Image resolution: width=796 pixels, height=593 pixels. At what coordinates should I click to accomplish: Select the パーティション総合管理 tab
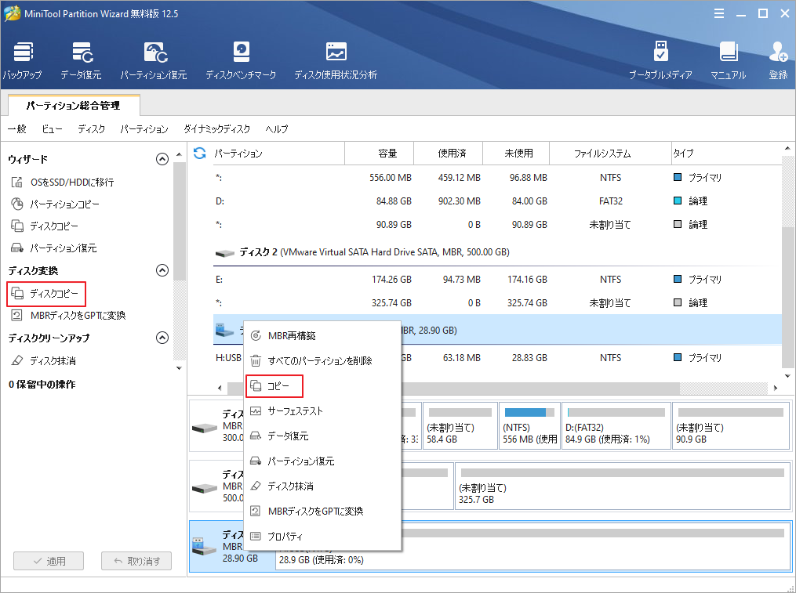(74, 106)
